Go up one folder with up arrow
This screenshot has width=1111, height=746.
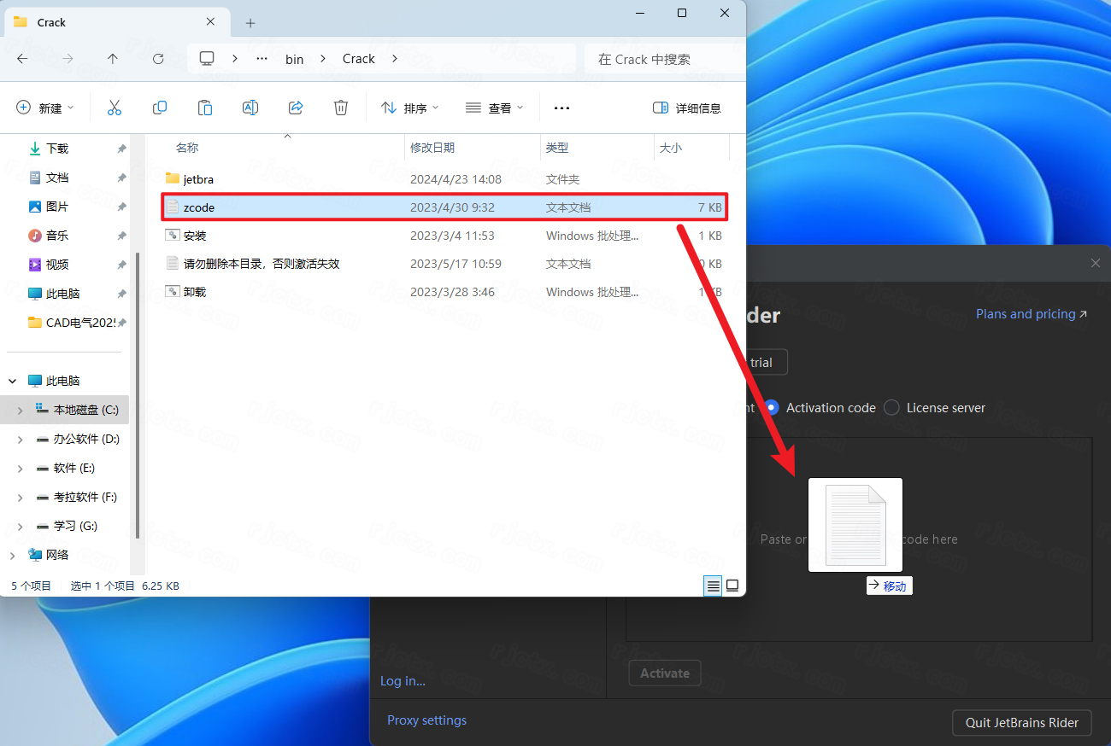point(113,59)
